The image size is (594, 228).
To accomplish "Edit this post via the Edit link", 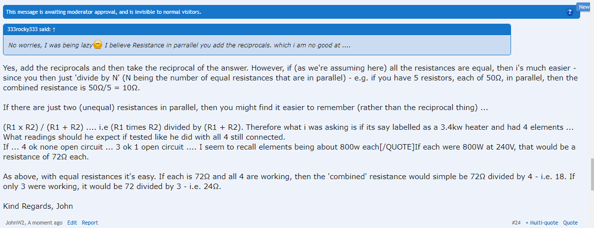I will [72, 223].
